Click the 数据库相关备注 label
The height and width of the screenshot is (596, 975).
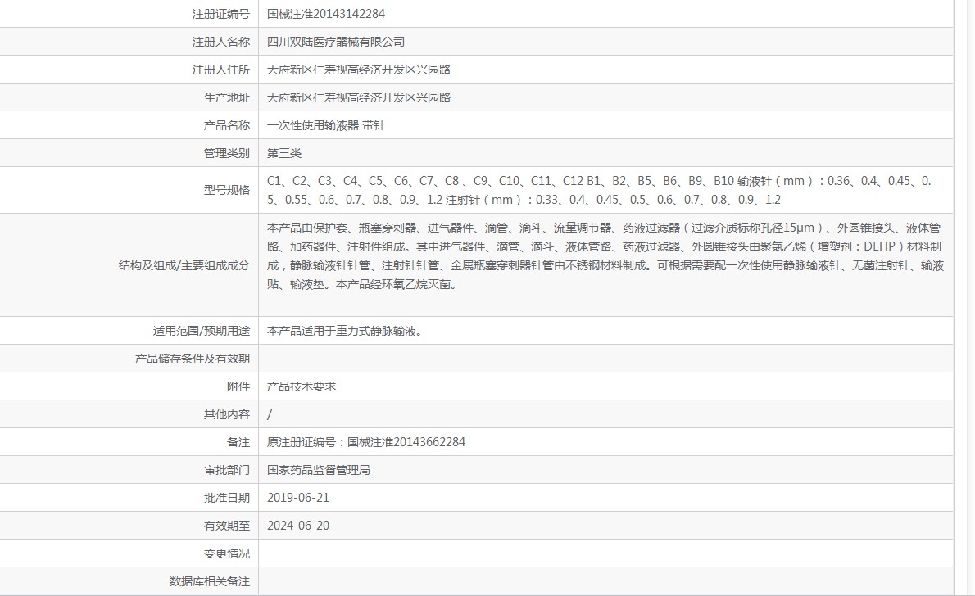(210, 581)
